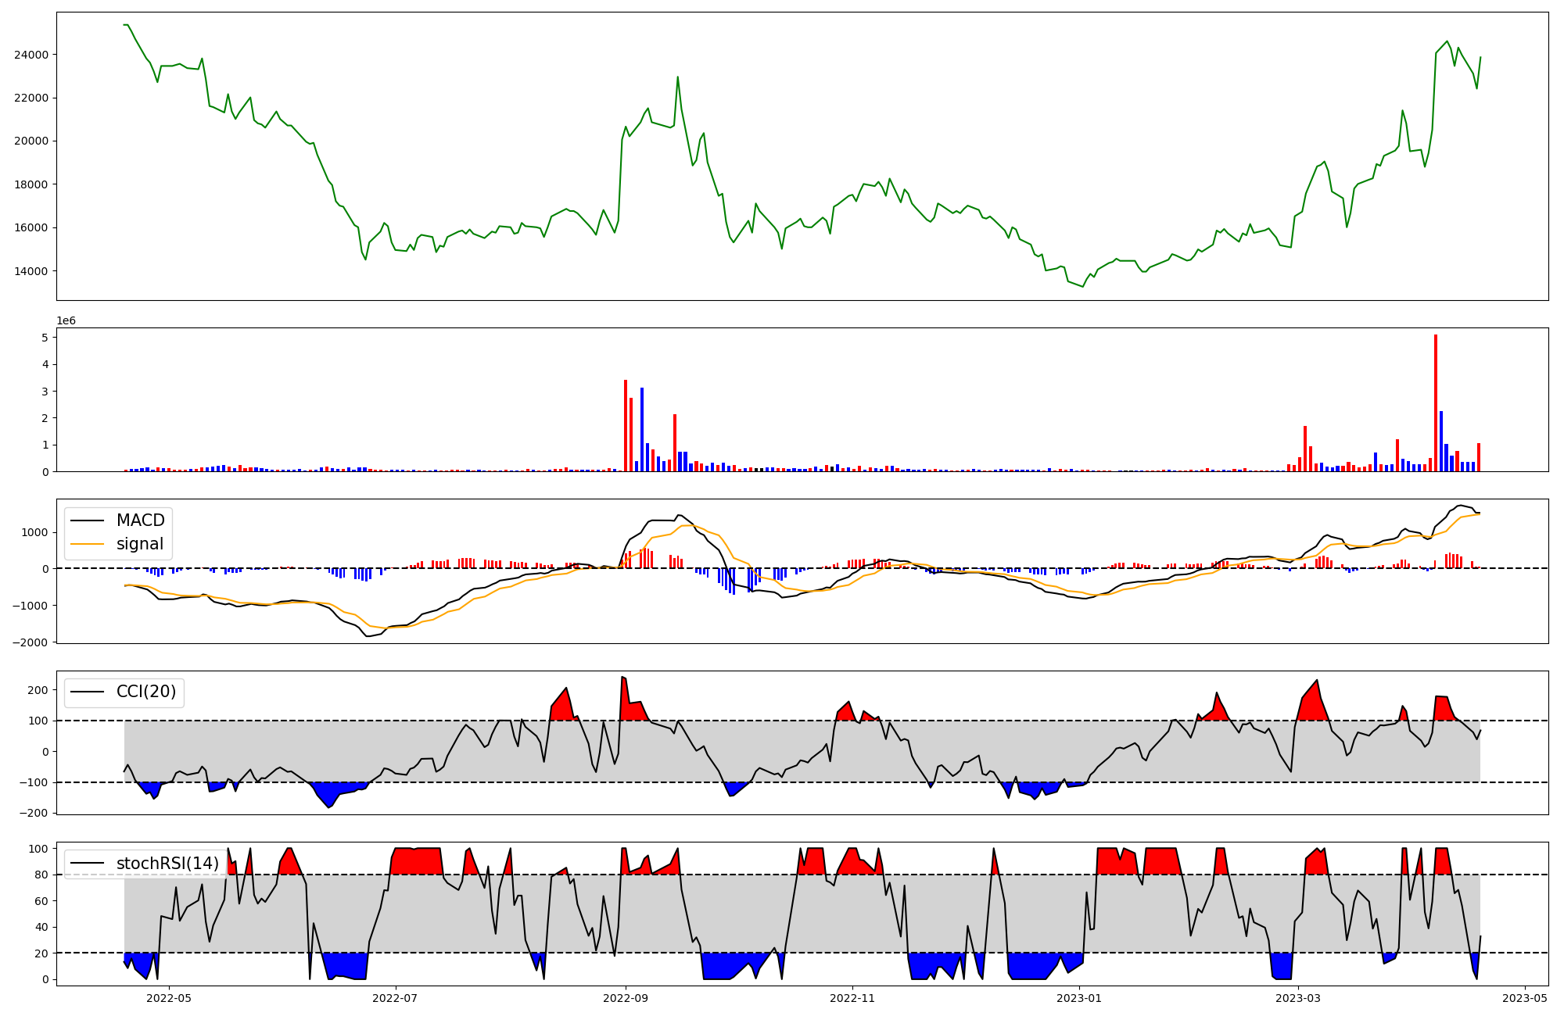Click the tallest blue volume bar
This screenshot has width=1564, height=1016.
pyautogui.click(x=642, y=429)
